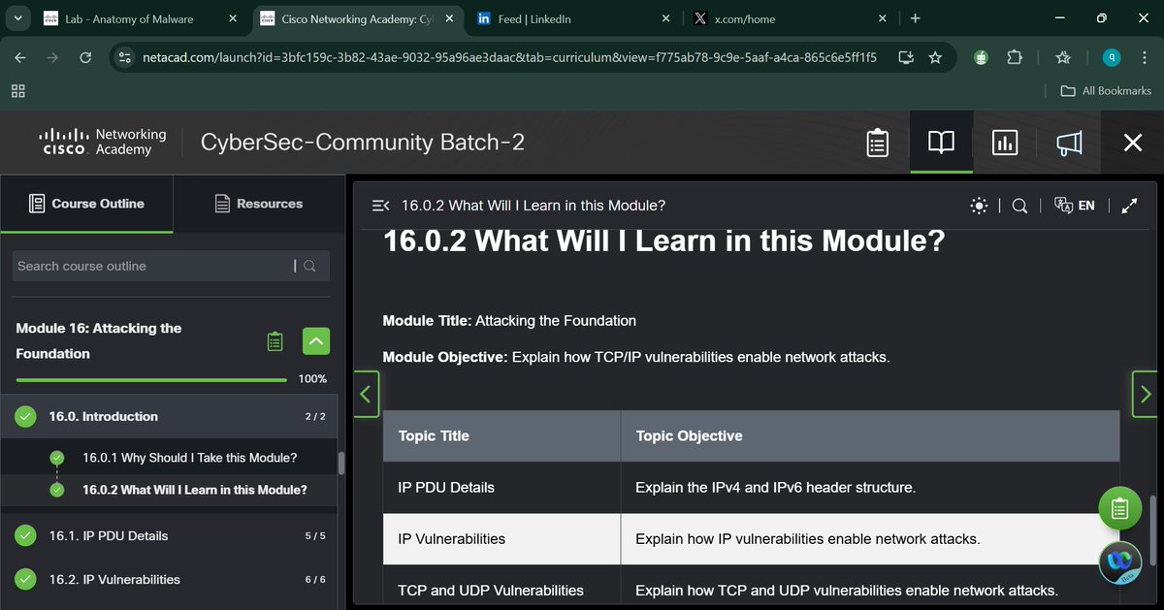Click the Module 16 progress bar
The width and height of the screenshot is (1164, 610).
tap(150, 378)
